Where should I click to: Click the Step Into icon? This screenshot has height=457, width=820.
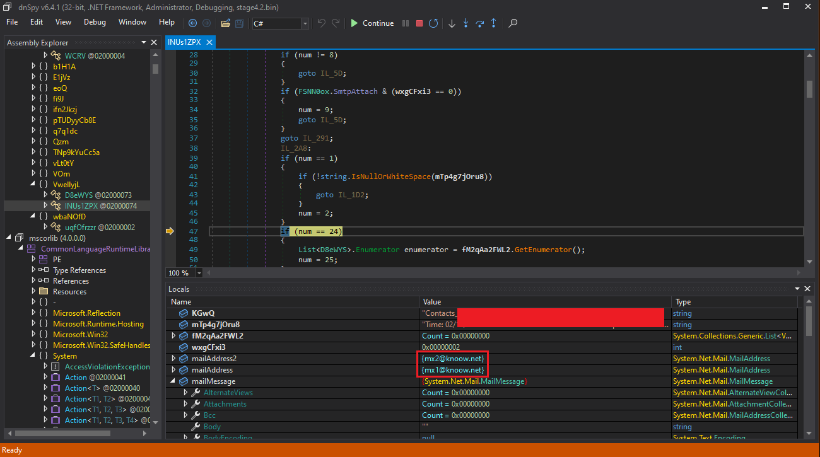pos(466,23)
